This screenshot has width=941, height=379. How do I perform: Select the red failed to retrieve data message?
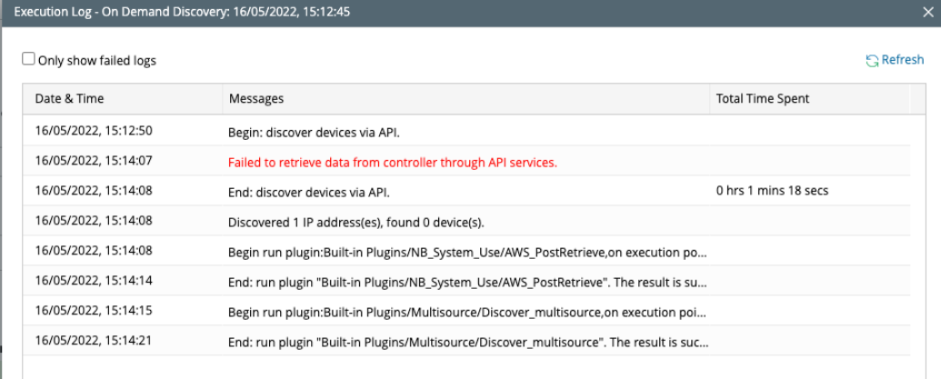(x=392, y=162)
